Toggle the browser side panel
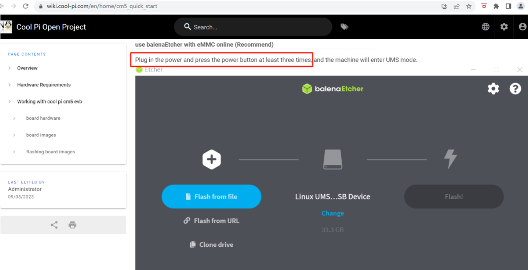The width and height of the screenshot is (528, 270). 508,6
